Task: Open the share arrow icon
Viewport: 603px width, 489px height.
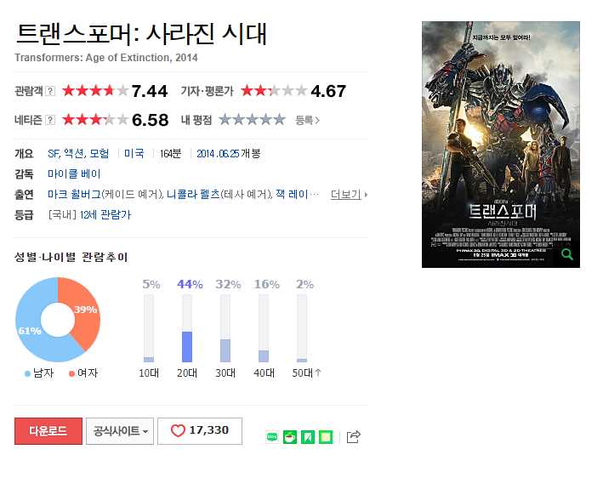Action: tap(354, 437)
